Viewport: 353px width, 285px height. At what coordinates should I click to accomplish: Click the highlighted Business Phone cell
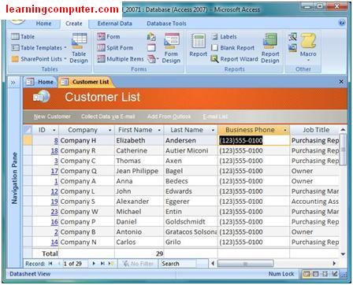[254, 140]
